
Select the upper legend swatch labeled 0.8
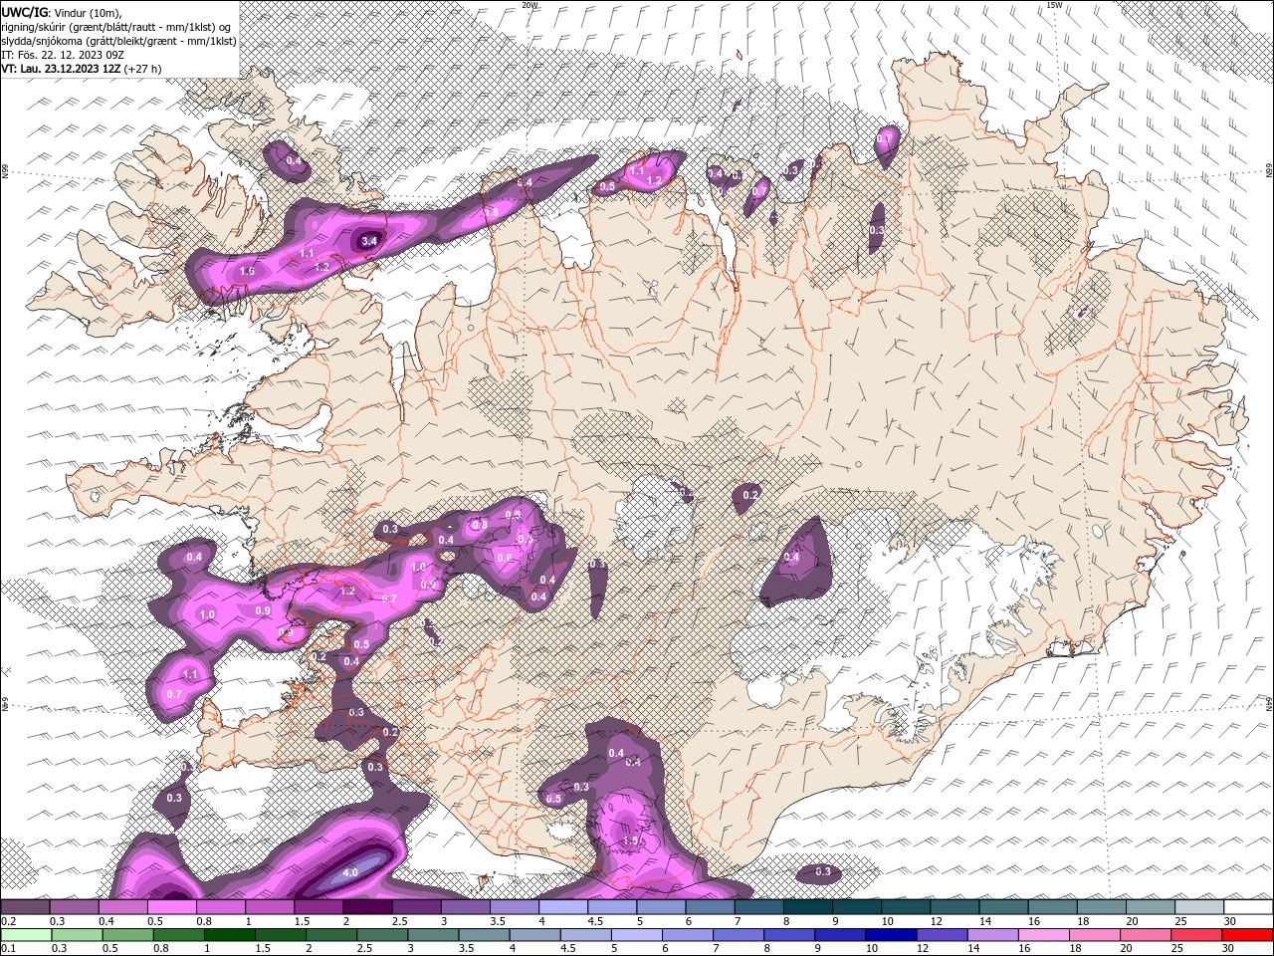pos(221,908)
